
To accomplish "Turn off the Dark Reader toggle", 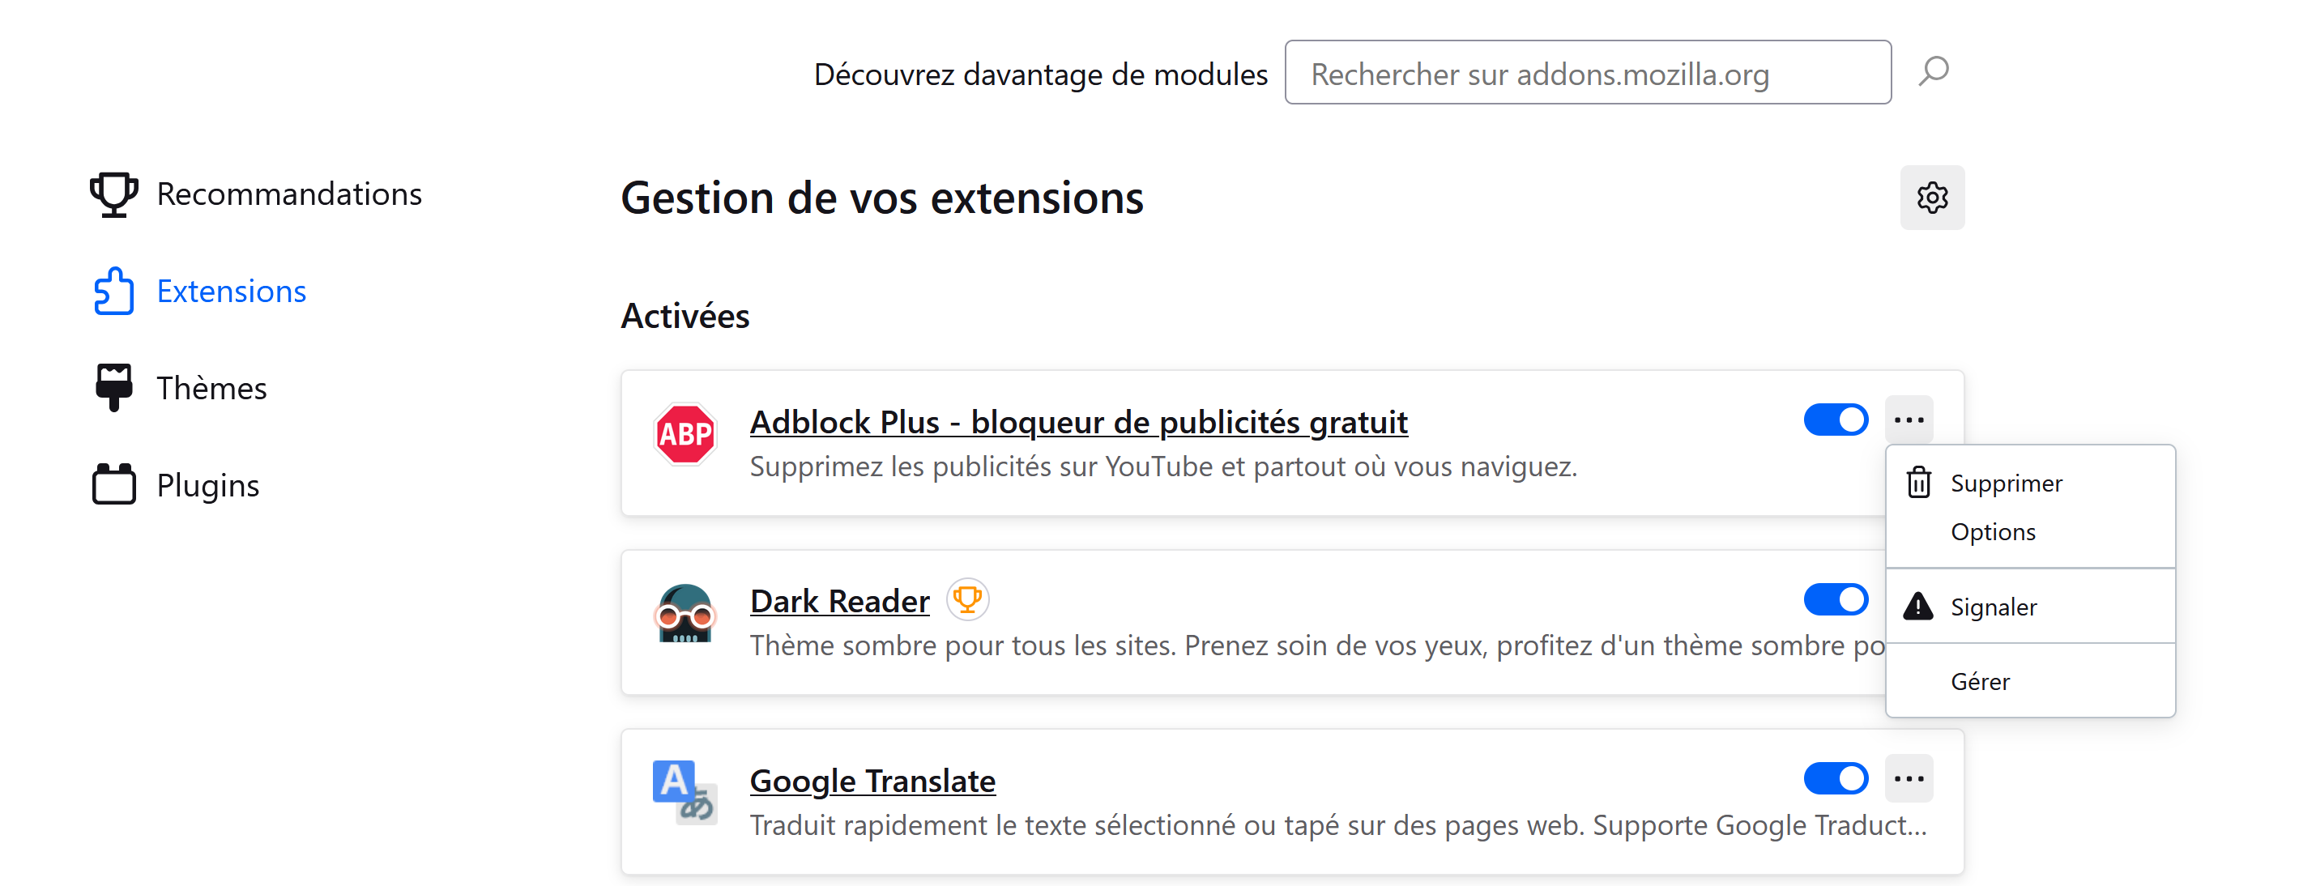I will 1836,599.
